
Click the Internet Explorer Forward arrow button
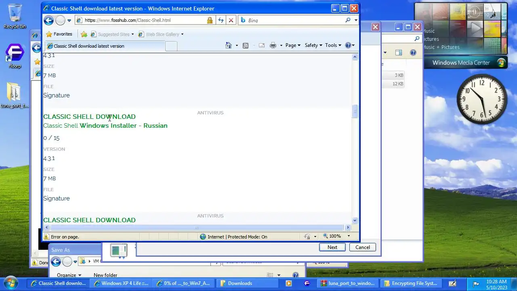click(60, 20)
